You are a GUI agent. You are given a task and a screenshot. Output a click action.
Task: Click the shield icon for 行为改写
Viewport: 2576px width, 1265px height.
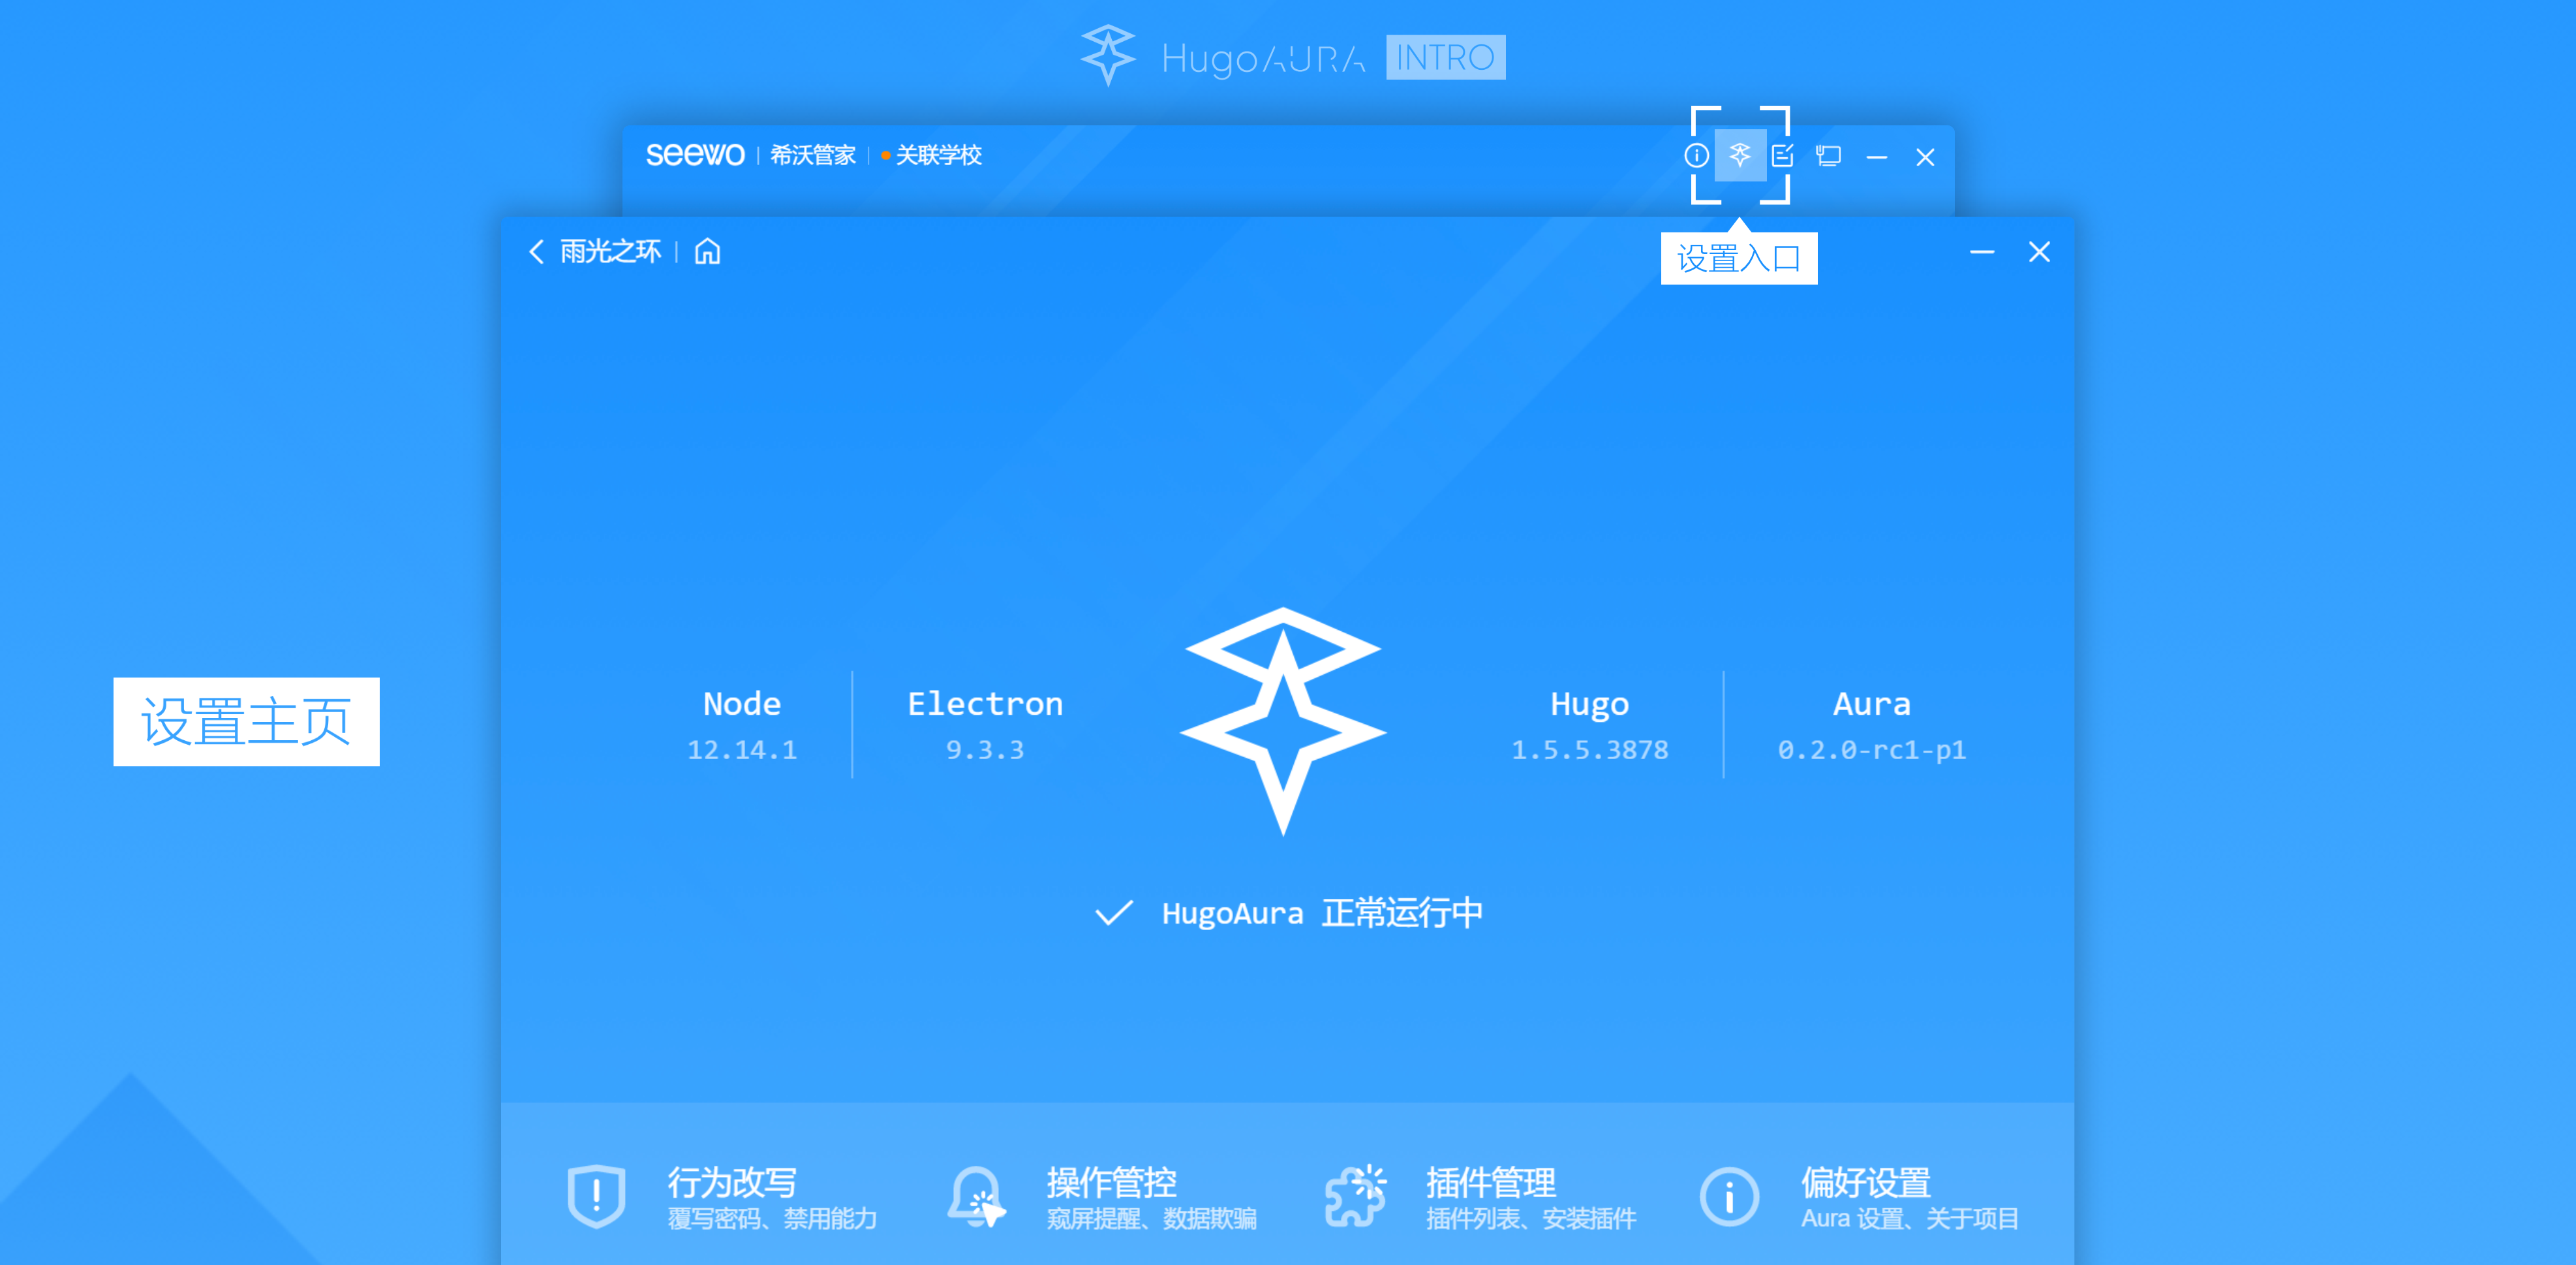click(596, 1195)
